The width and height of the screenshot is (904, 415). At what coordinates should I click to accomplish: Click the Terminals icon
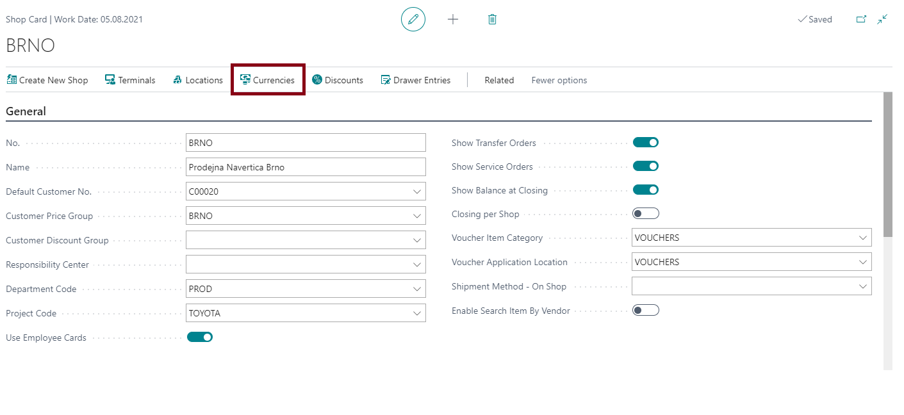tap(110, 79)
